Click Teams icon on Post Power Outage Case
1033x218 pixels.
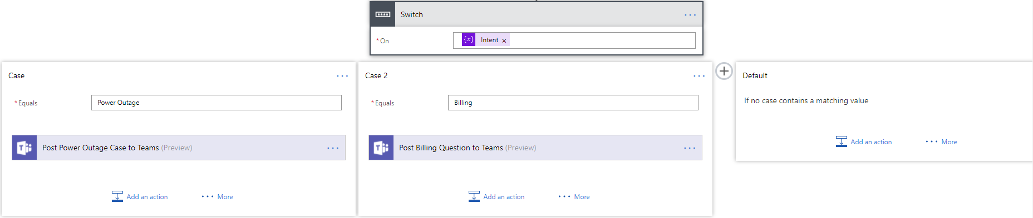coord(24,148)
